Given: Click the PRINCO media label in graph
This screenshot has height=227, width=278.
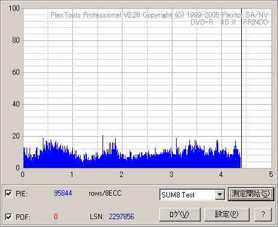Looking at the screenshot, I should 256,22.
